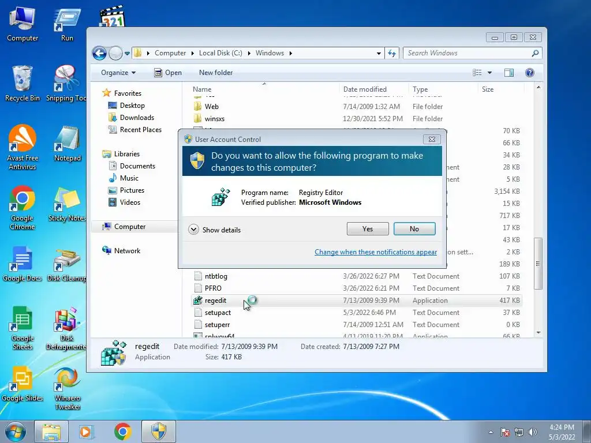Expand breadcrumb arrow after Local Disk (C:)

click(x=249, y=53)
